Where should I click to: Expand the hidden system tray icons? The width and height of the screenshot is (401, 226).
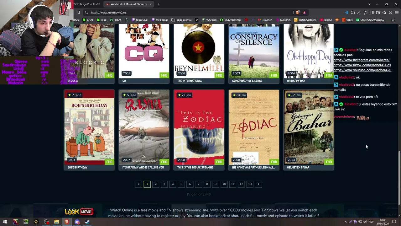click(x=345, y=222)
